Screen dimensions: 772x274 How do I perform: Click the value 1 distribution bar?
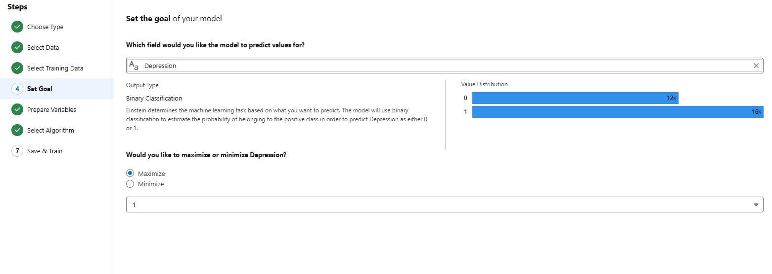coord(617,112)
